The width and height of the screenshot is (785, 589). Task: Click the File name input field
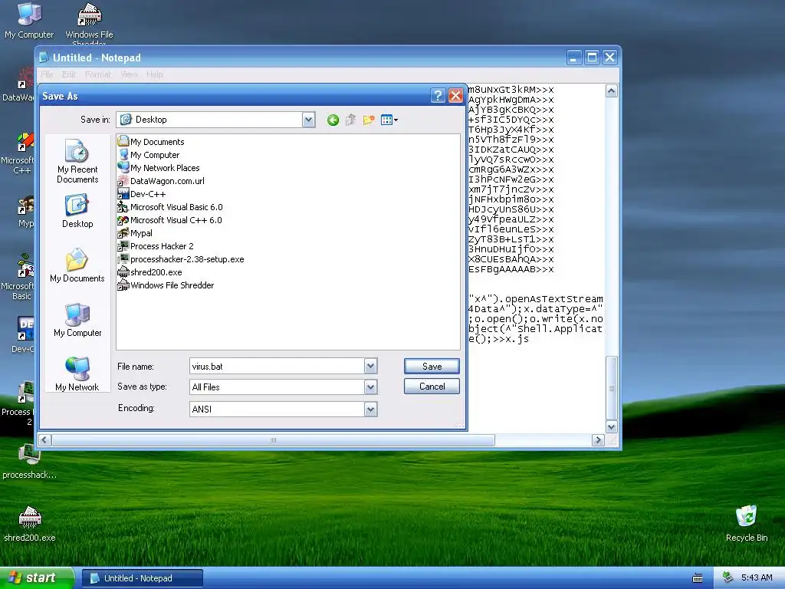[278, 366]
